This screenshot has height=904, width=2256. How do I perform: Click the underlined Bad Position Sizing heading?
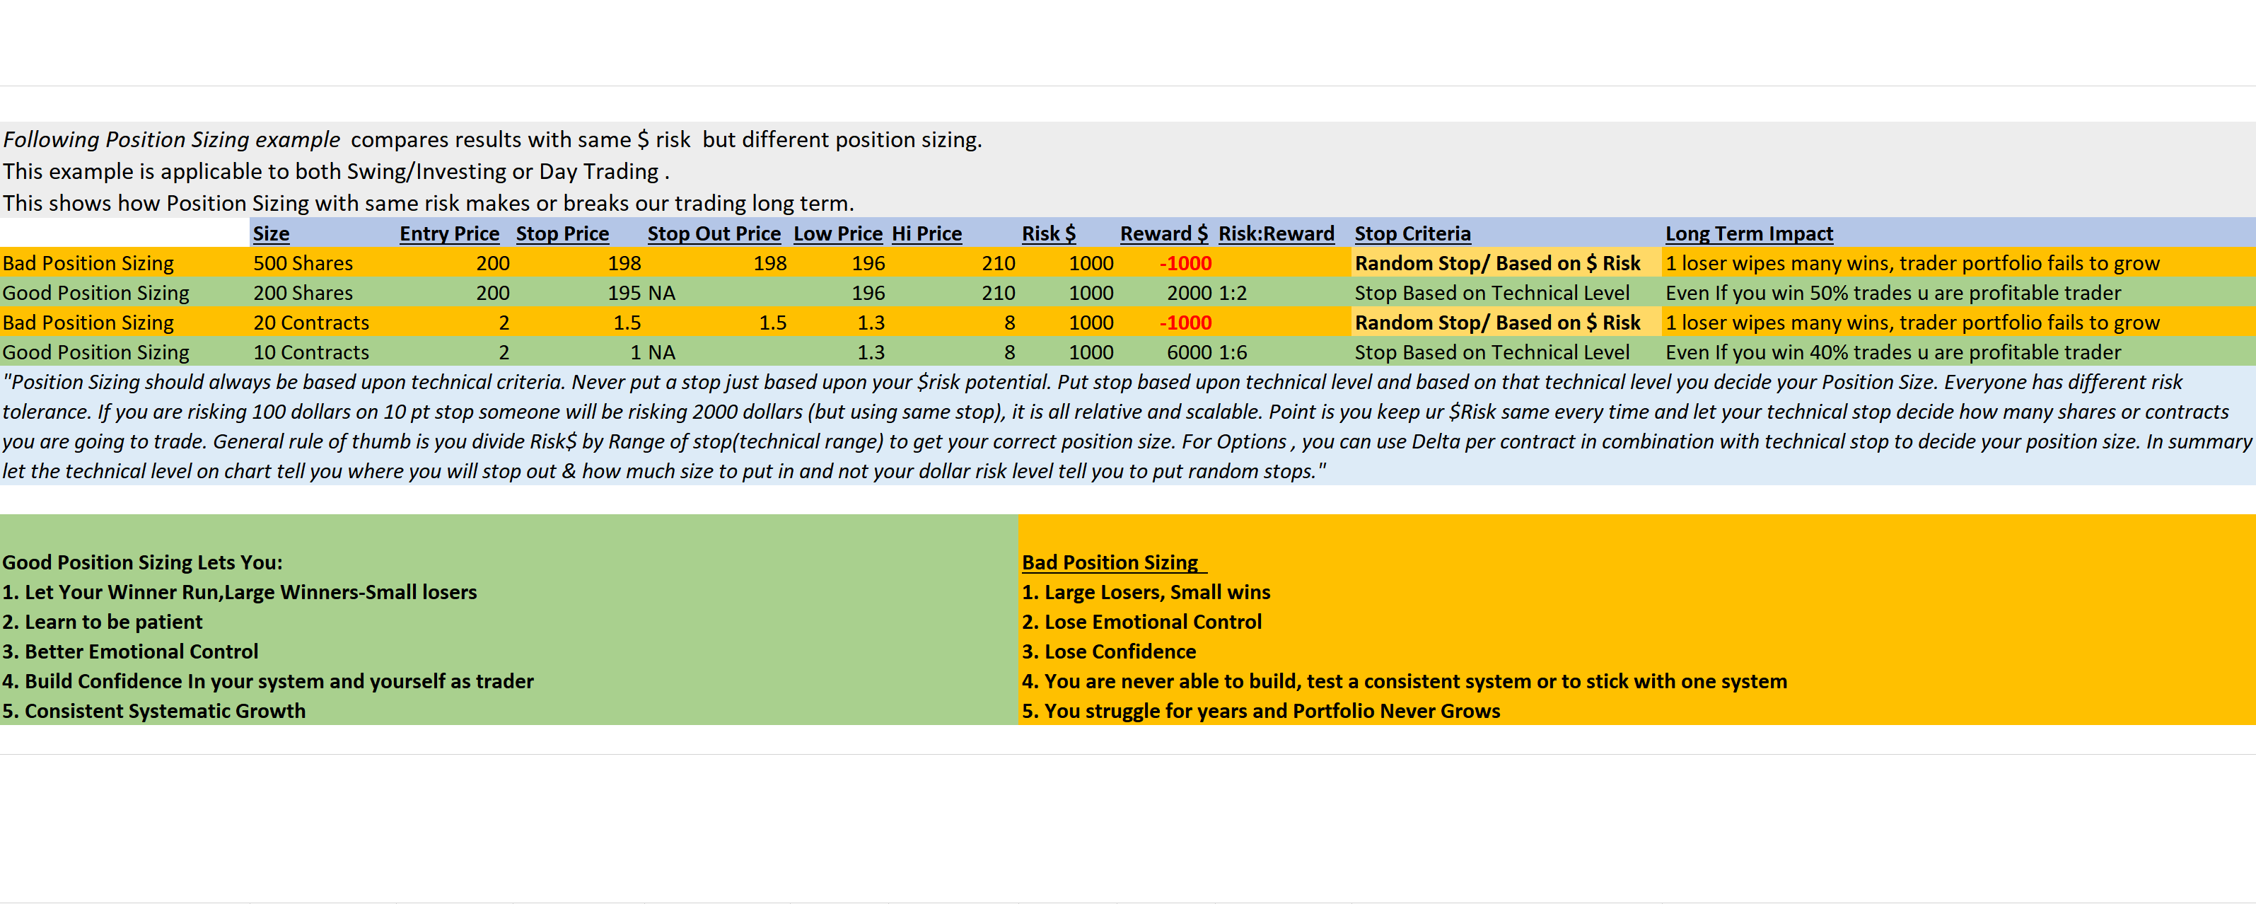tap(1110, 562)
